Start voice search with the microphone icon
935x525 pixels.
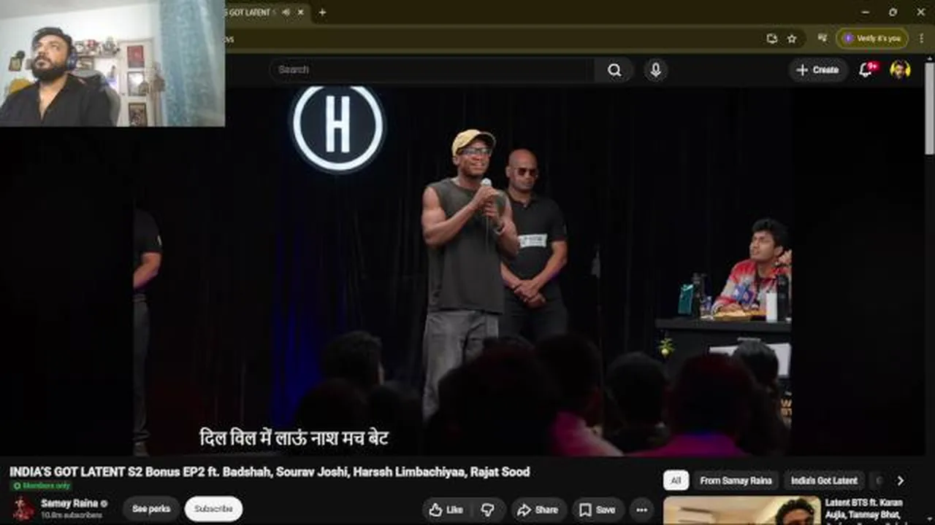(656, 70)
